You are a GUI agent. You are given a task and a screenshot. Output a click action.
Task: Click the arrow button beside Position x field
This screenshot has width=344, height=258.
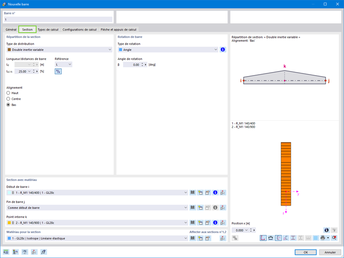click(254, 230)
